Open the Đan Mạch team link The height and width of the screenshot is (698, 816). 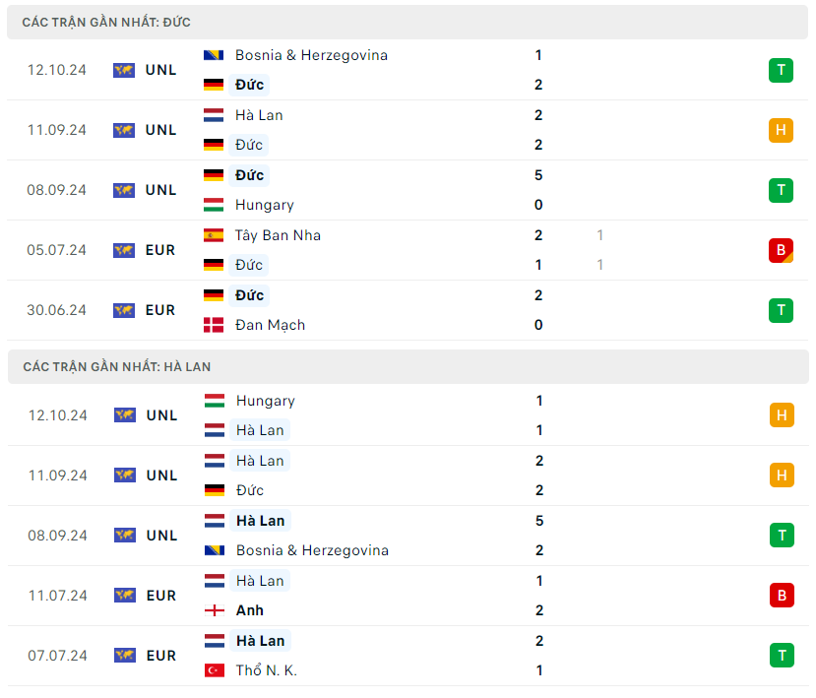tap(270, 325)
